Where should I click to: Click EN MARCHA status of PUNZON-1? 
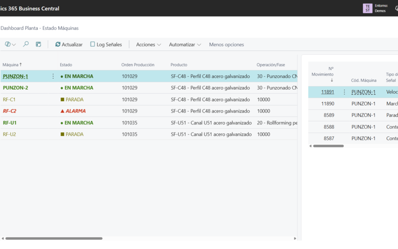tap(77, 76)
